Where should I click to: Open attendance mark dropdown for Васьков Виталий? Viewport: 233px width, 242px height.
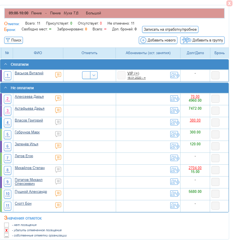94,75
